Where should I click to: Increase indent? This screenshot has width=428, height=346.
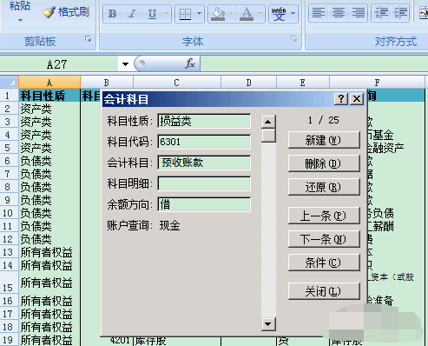click(x=400, y=13)
